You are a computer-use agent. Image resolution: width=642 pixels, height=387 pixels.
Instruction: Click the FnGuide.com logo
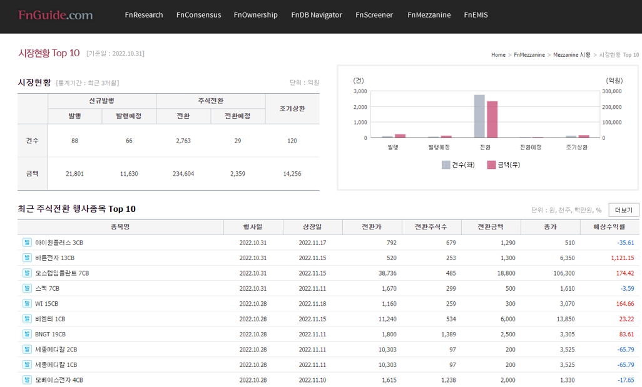[x=55, y=15]
